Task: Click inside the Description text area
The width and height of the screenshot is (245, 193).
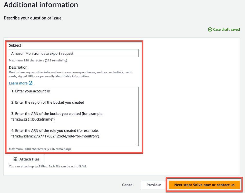Action: tap(74, 116)
